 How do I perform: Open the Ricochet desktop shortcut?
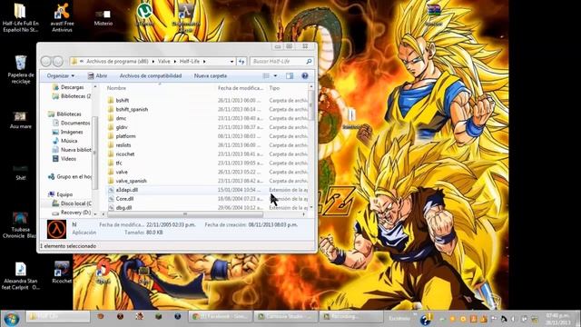[x=62, y=272]
